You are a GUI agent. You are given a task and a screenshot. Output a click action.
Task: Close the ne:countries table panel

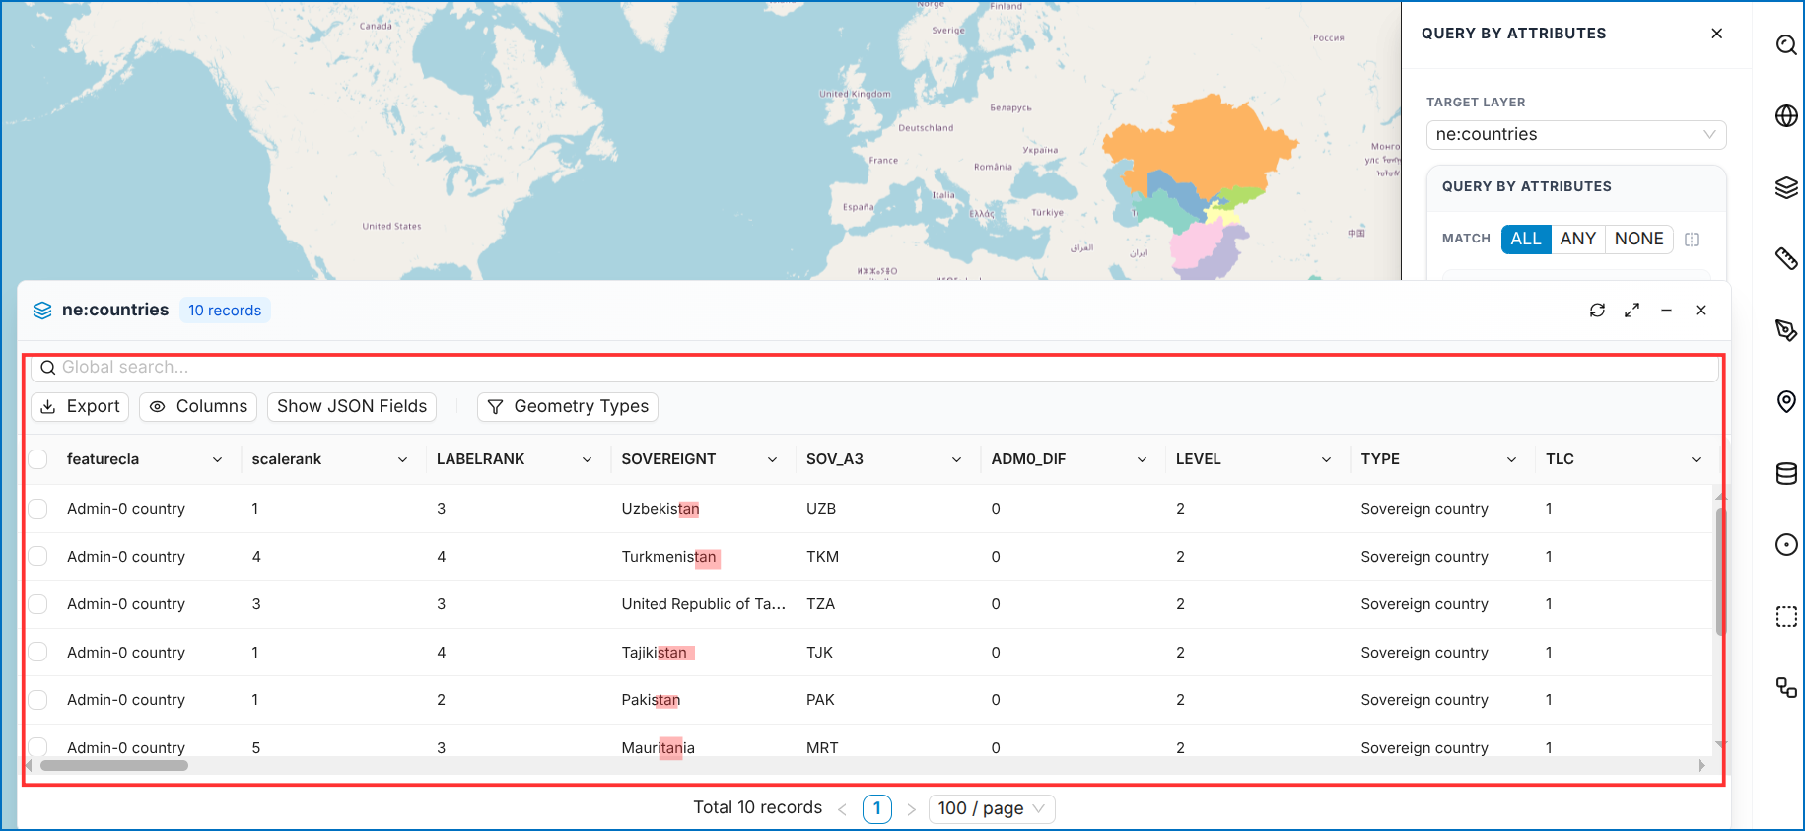point(1701,311)
